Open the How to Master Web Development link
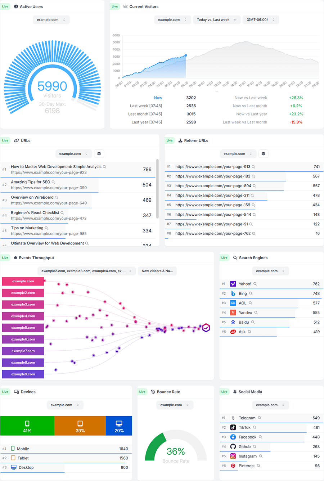This screenshot has height=481, width=324. [x=56, y=167]
